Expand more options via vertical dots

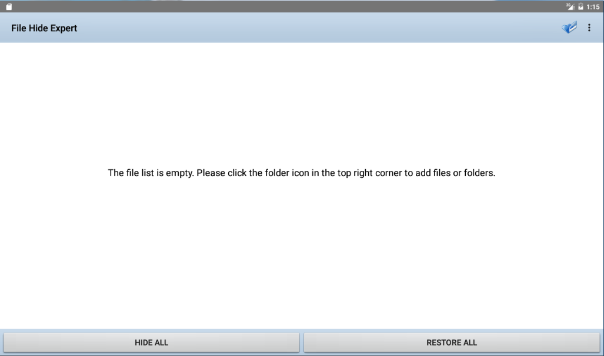pos(589,28)
